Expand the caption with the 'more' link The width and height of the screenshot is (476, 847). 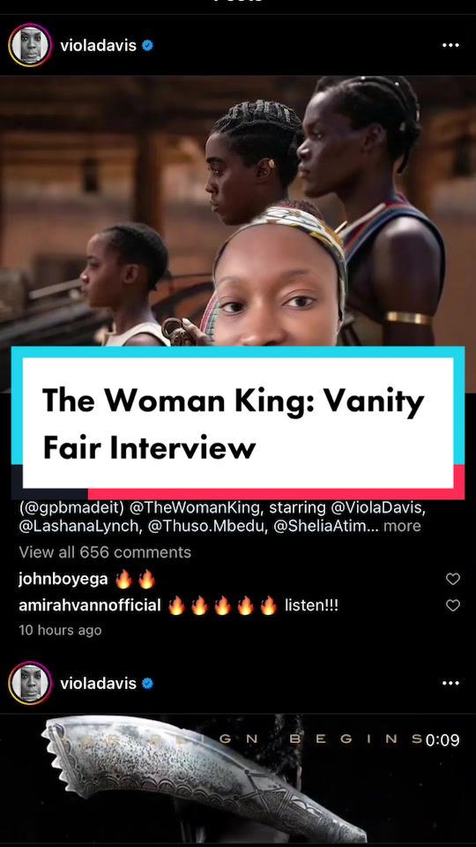coord(402,526)
